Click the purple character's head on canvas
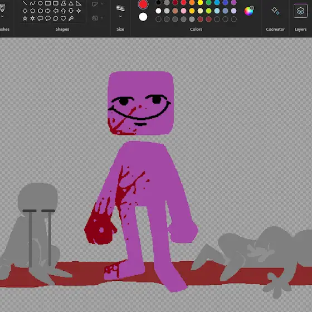Image resolution: width=312 pixels, height=312 pixels. pos(140,103)
